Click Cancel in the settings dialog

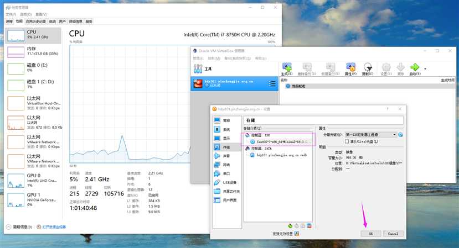pos(393,234)
